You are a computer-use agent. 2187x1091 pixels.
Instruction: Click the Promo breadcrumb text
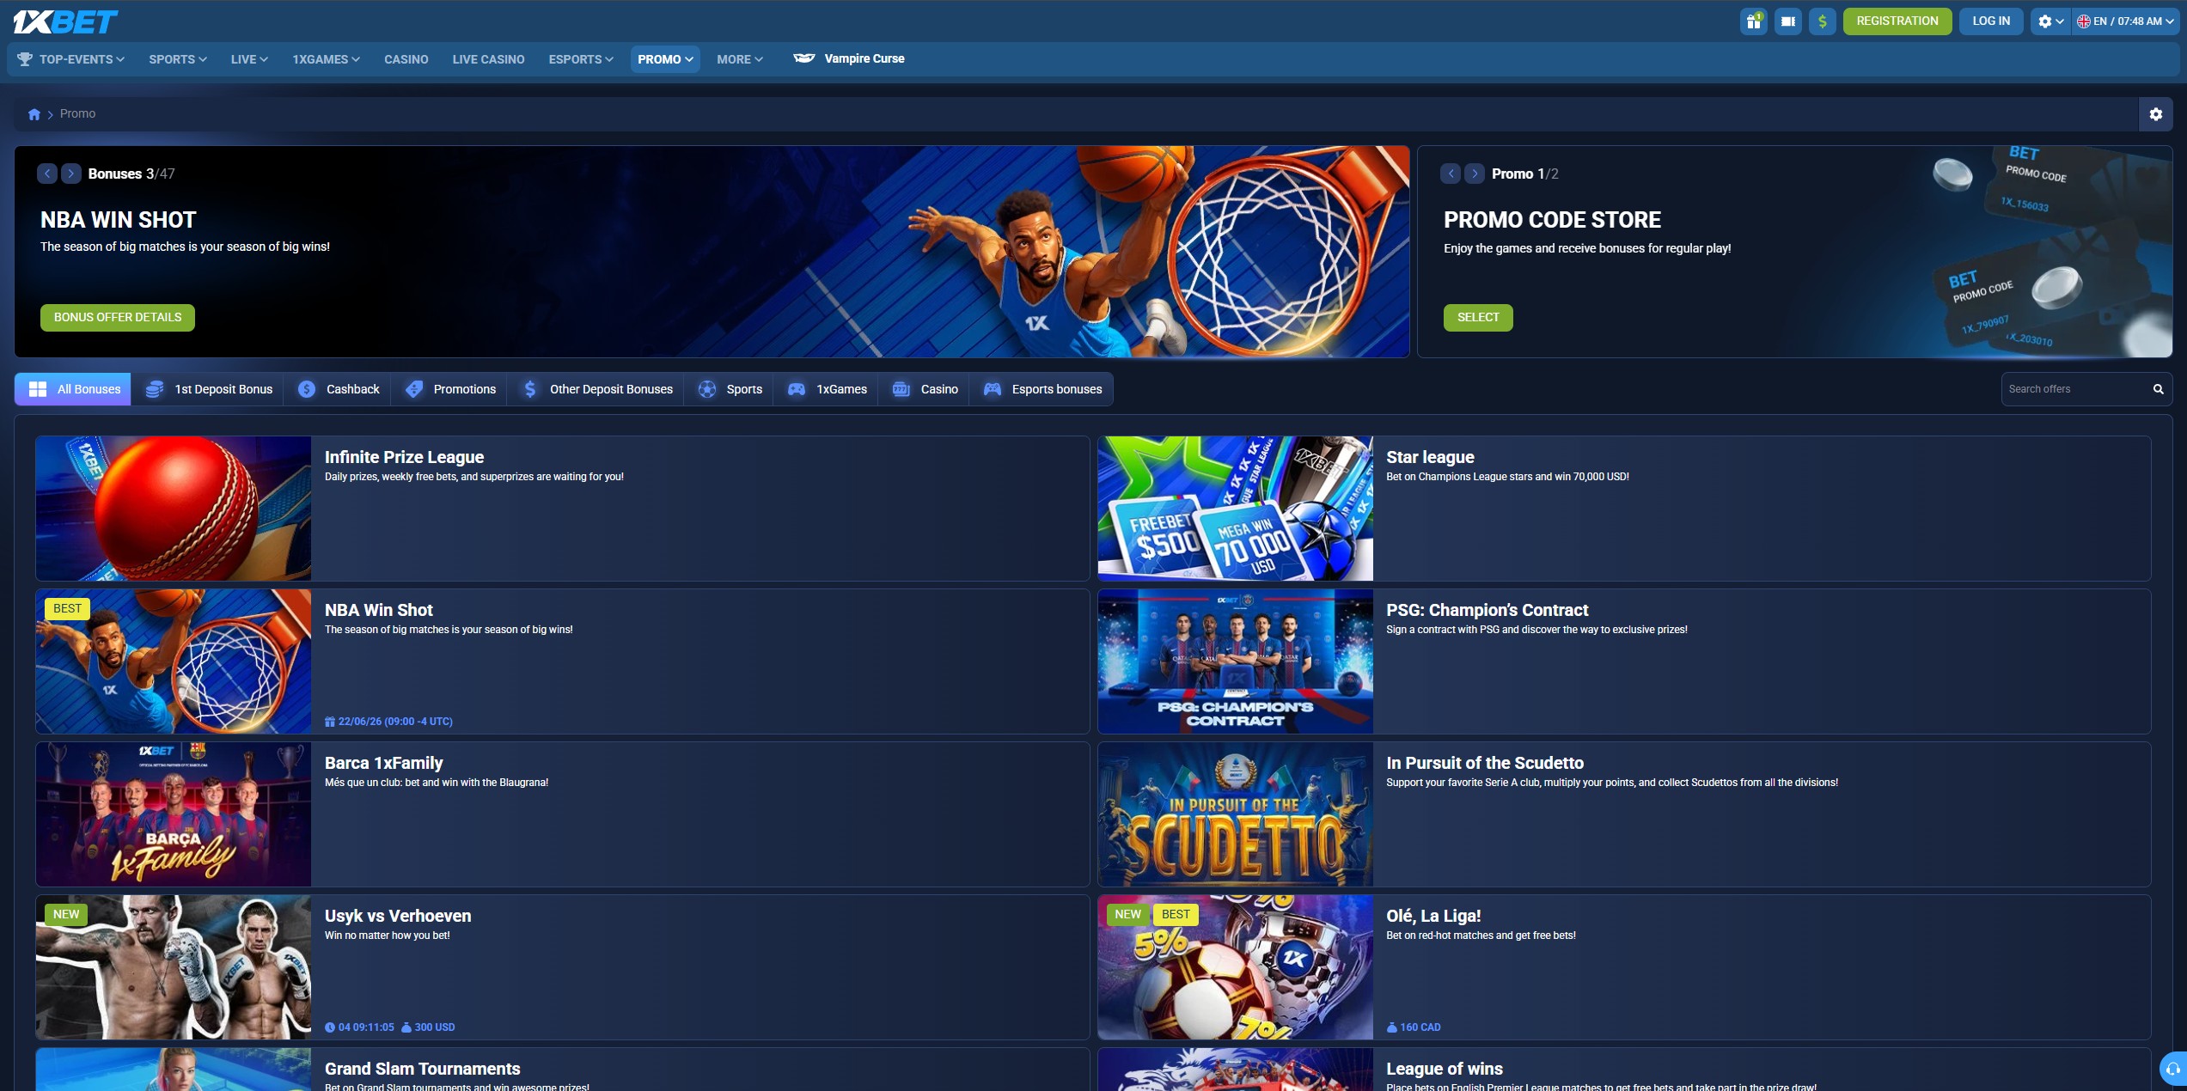(x=77, y=114)
